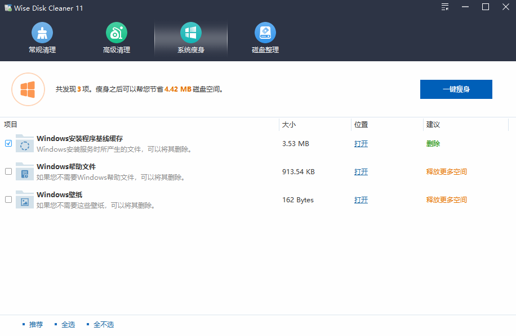Click the Windows安装程序基线缓存 item icon
The height and width of the screenshot is (336, 516).
(x=24, y=143)
